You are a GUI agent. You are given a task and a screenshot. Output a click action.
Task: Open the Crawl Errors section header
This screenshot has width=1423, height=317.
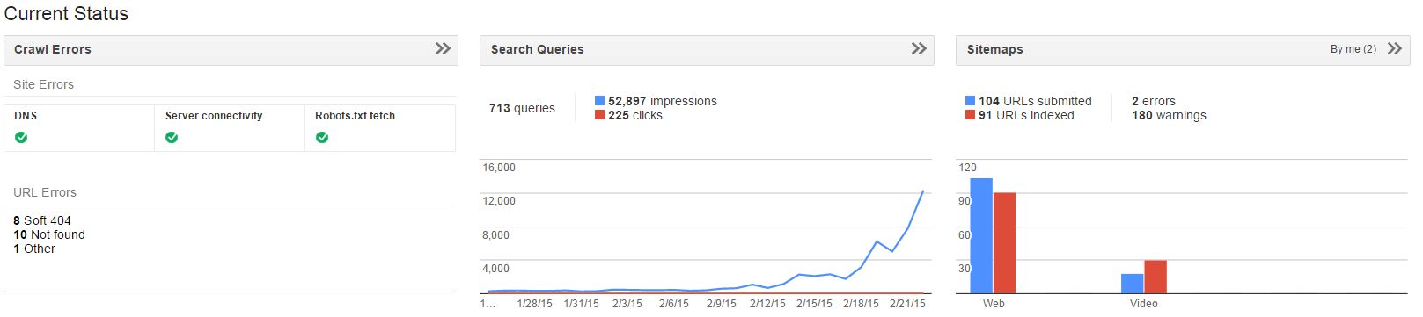(231, 50)
